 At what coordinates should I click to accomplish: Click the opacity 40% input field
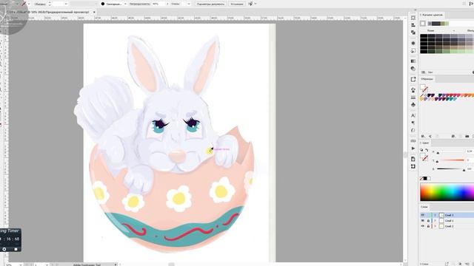pos(158,4)
